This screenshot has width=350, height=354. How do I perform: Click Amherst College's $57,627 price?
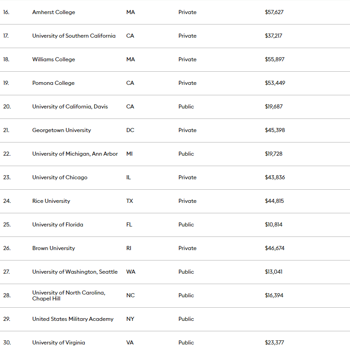coord(274,12)
